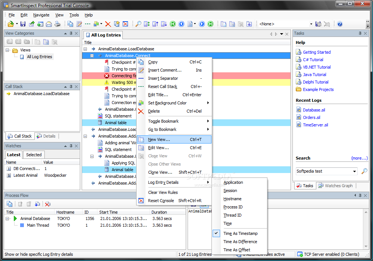Collapse the AnimalDatabase.Connect log node
Viewport: 373px width, 261px height.
pos(92,56)
